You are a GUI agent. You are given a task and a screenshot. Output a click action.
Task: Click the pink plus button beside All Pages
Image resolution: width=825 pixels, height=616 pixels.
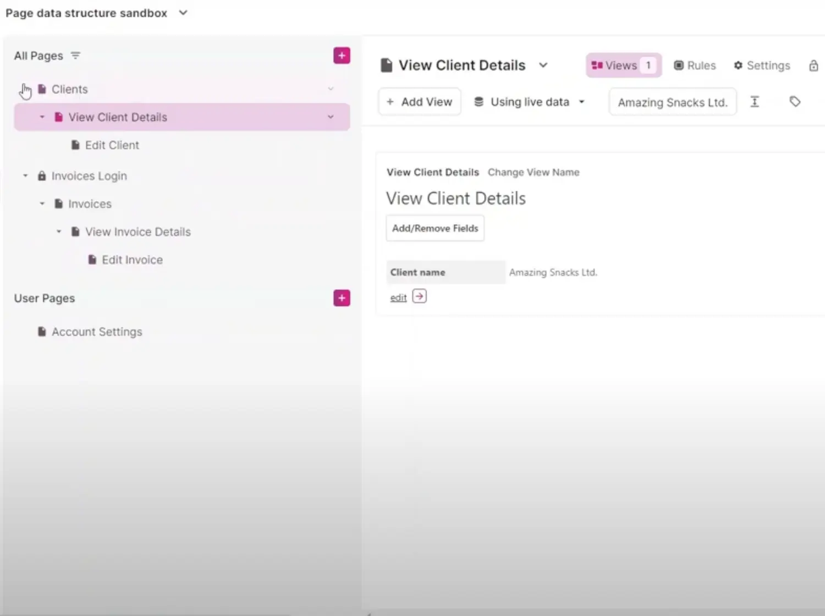pyautogui.click(x=342, y=56)
